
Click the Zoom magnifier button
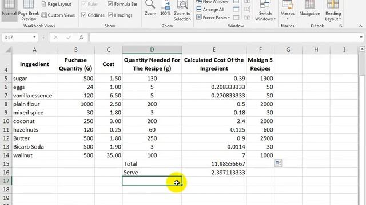[150, 9]
